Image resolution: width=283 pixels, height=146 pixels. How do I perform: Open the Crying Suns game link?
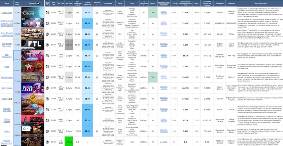[x=7, y=13]
